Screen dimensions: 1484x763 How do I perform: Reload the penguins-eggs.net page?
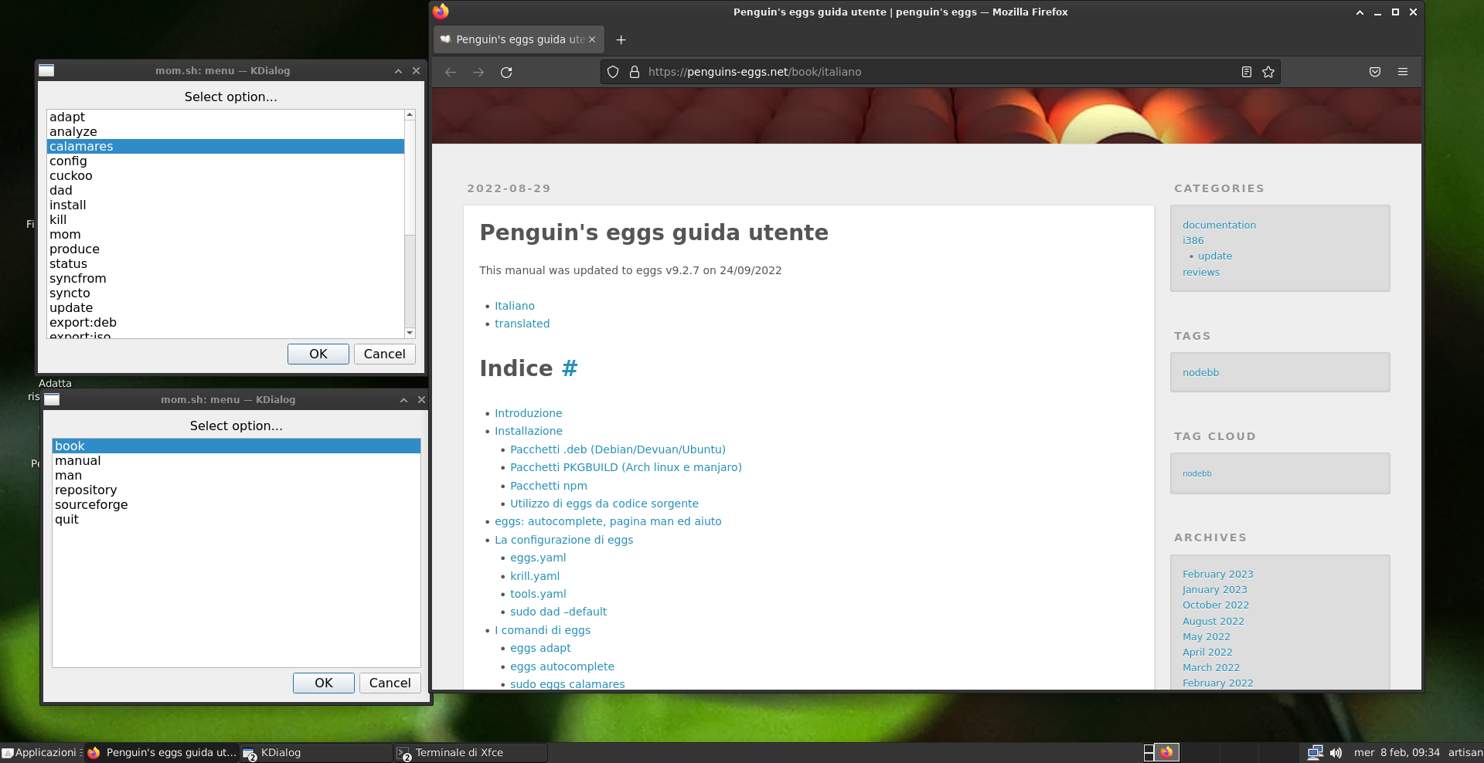pos(506,72)
